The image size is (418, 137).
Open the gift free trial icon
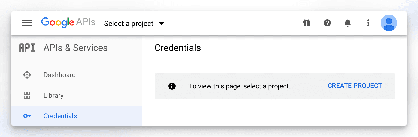307,23
